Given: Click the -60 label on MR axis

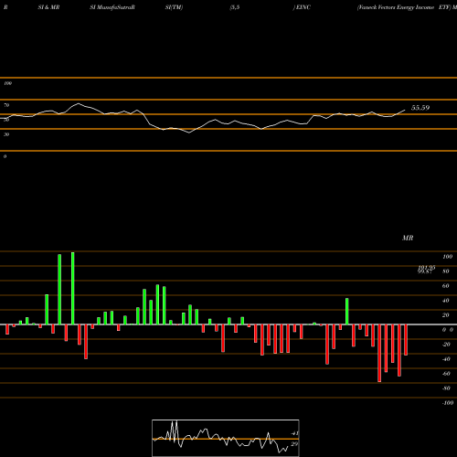Looking at the screenshot, I should (445, 374).
